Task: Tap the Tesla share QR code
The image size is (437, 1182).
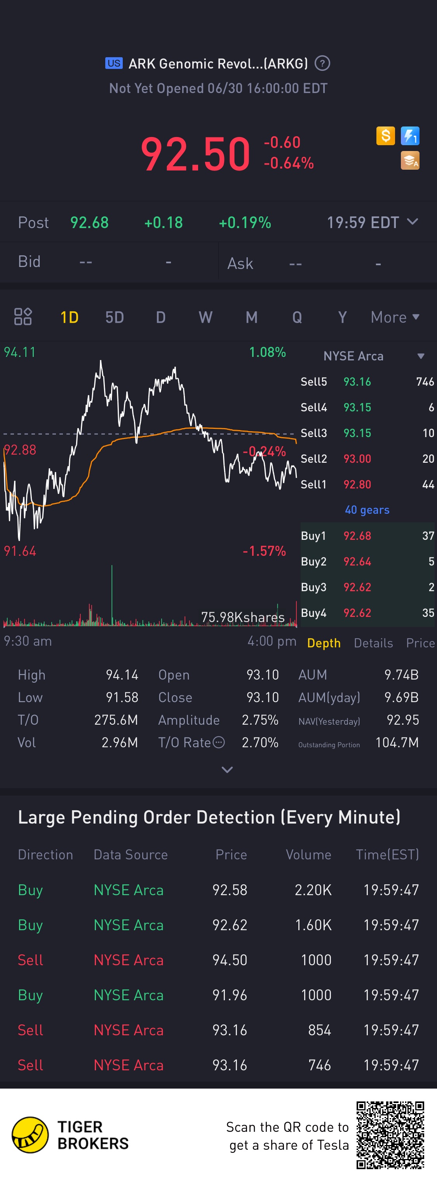Action: (390, 1135)
